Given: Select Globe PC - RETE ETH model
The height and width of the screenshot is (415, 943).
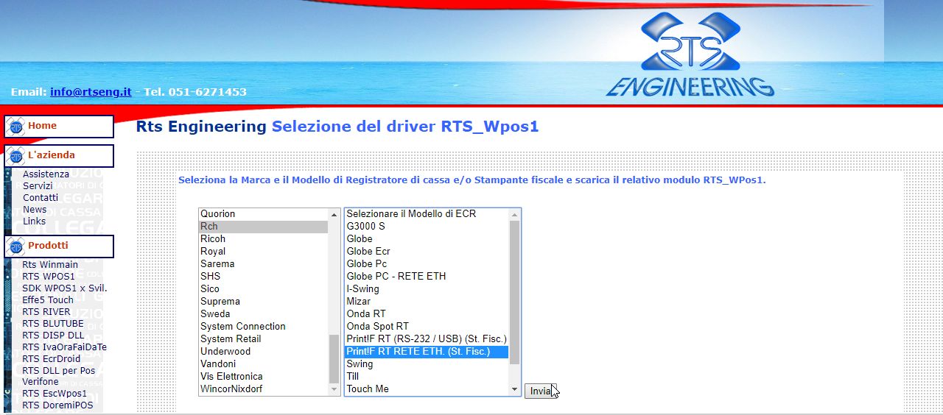Looking at the screenshot, I should [x=427, y=277].
